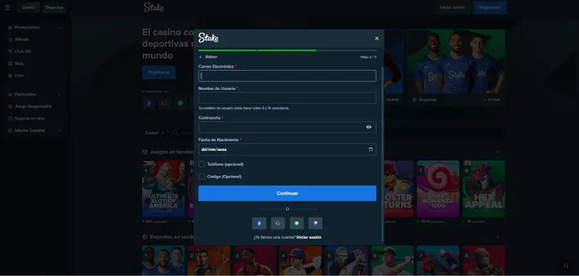
Task: Focus the Nombre de Usuario input field
Action: click(288, 98)
